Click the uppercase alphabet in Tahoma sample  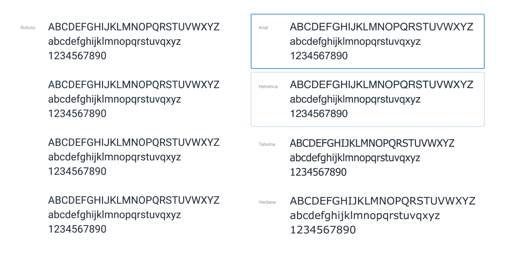click(372, 143)
